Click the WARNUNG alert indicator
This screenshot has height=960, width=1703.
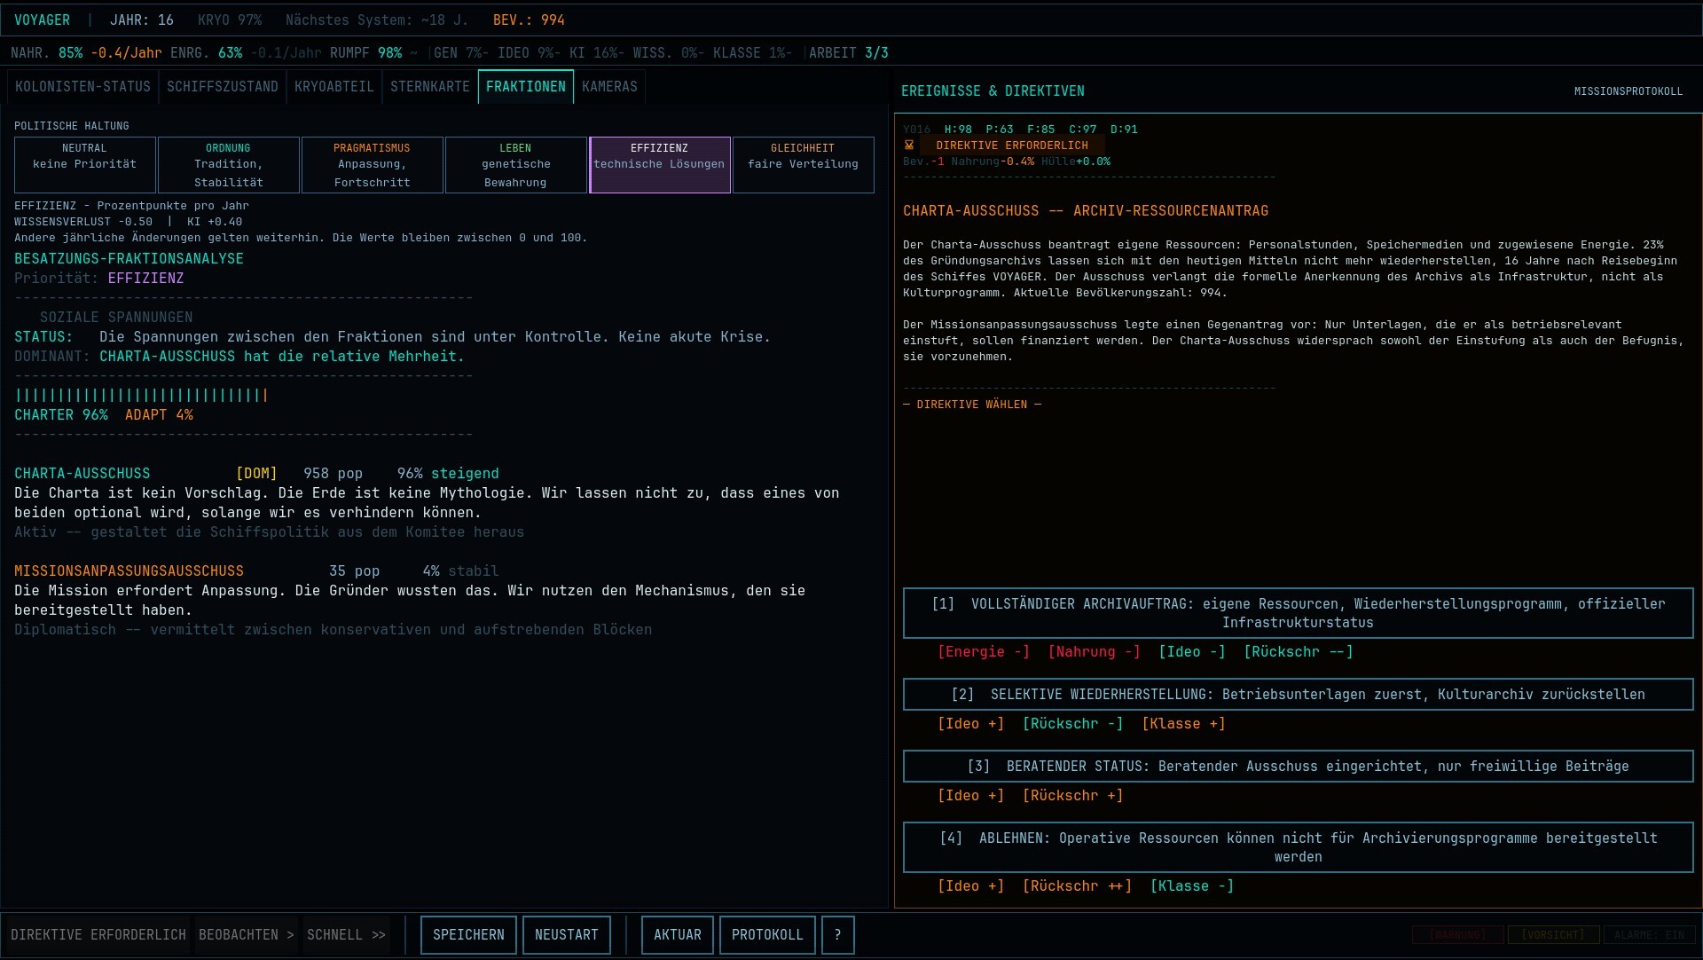pyautogui.click(x=1458, y=935)
